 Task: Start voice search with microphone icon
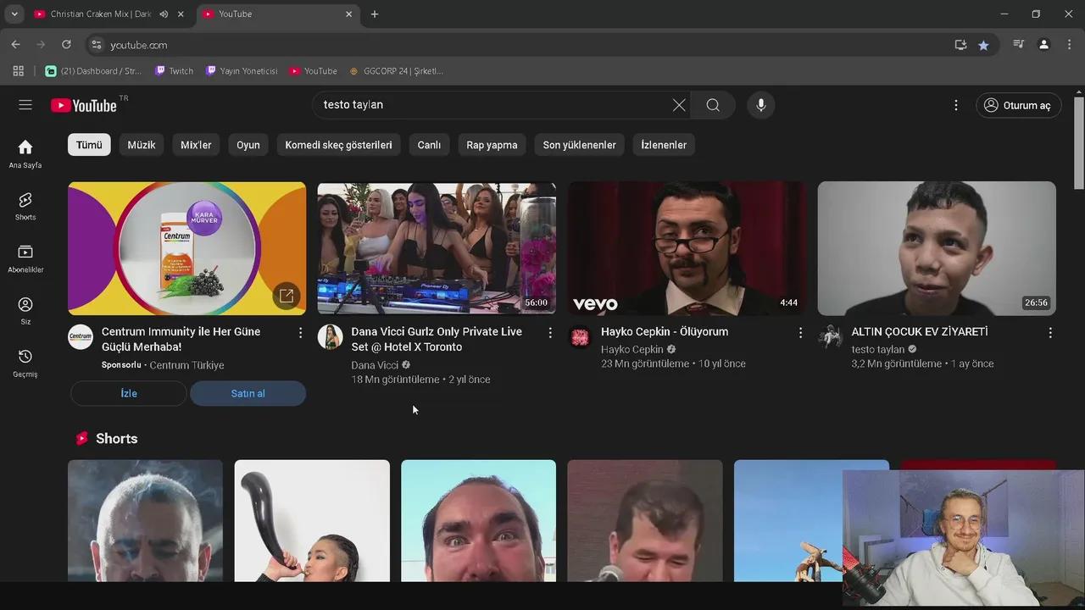[x=760, y=105]
